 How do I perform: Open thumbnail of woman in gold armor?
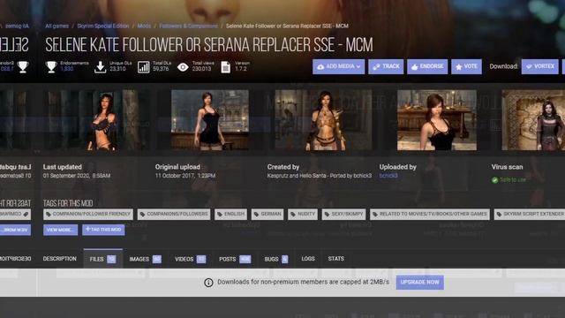(x=323, y=120)
